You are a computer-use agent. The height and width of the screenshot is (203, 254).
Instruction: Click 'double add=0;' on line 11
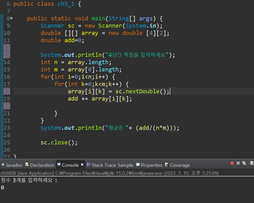pos(62,40)
